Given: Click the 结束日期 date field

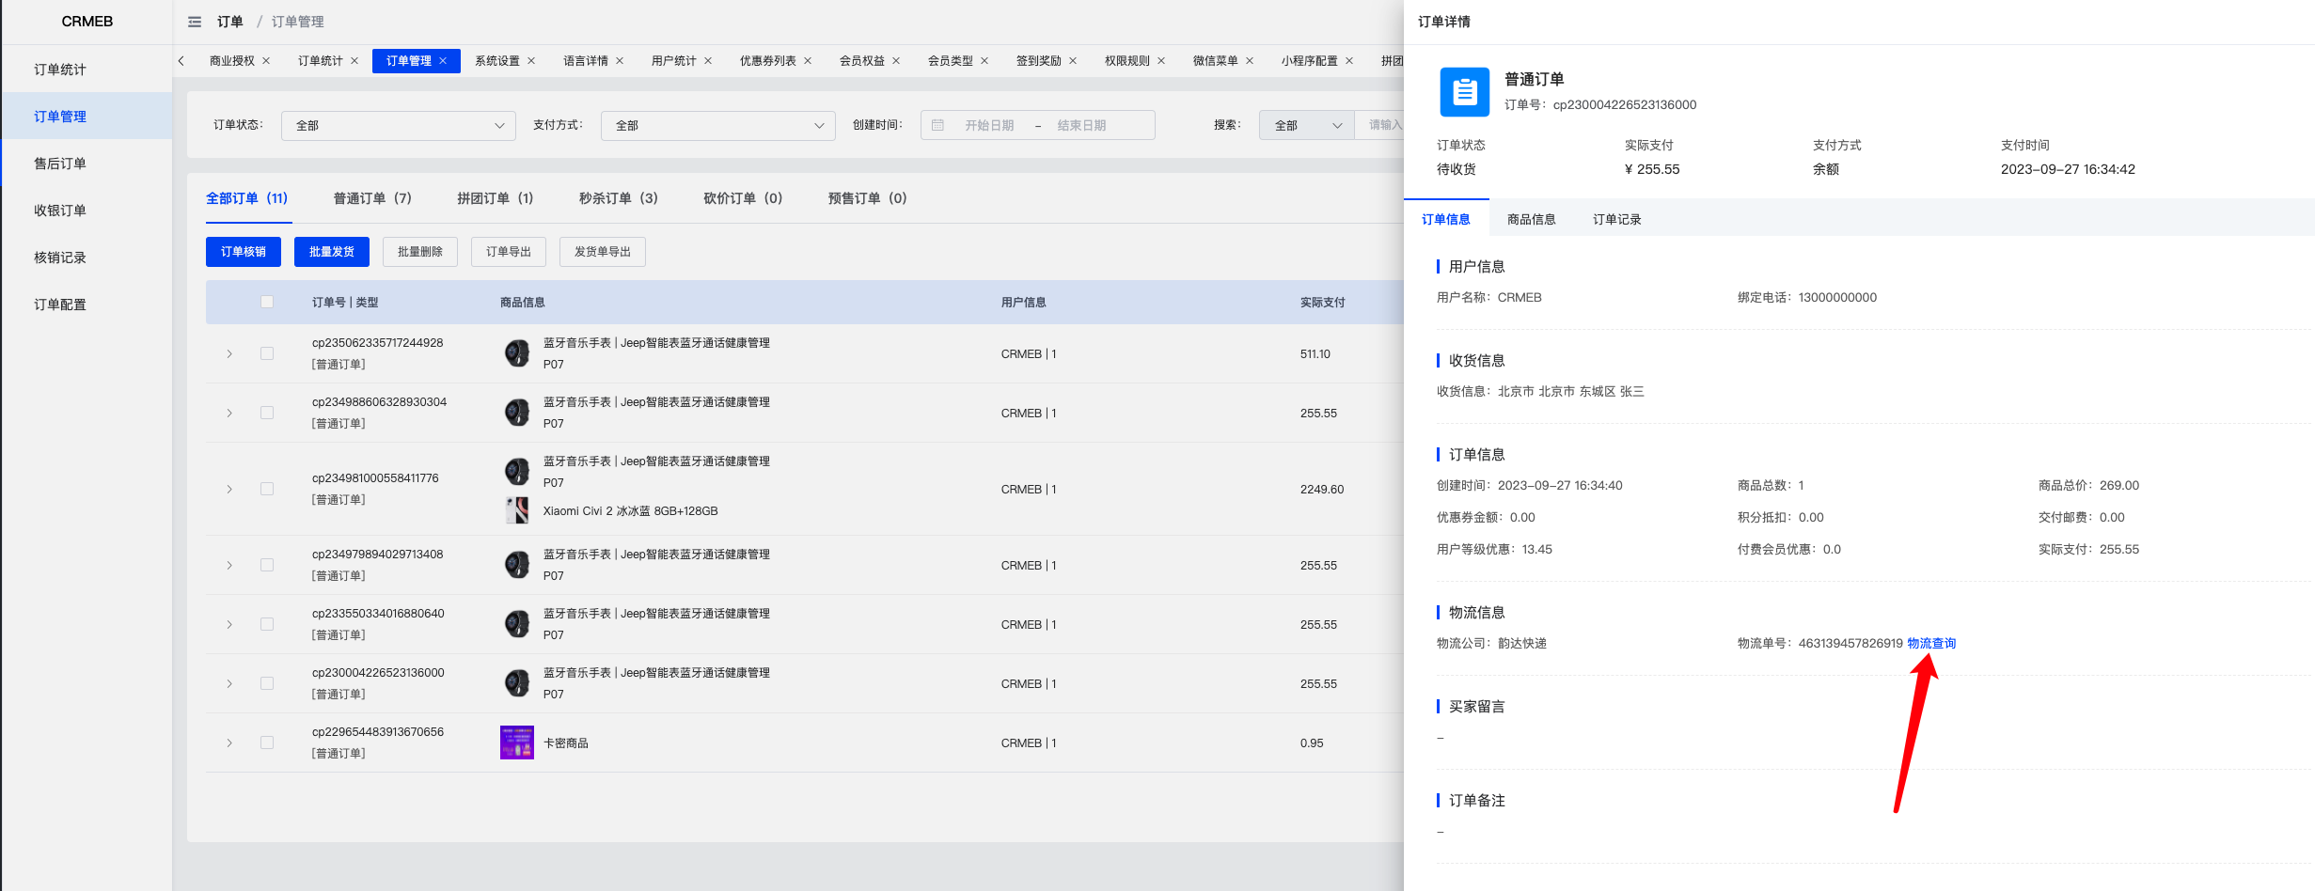Looking at the screenshot, I should click(1081, 125).
